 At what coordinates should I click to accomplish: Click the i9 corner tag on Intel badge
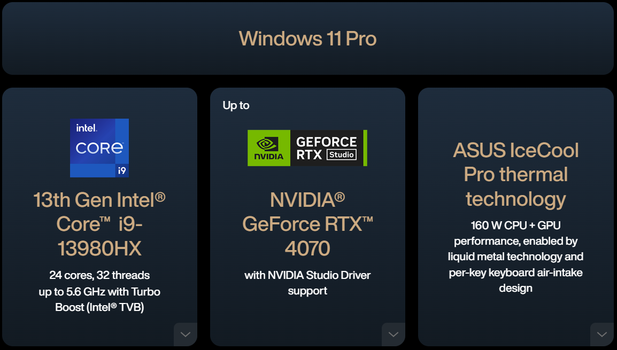[x=122, y=170]
